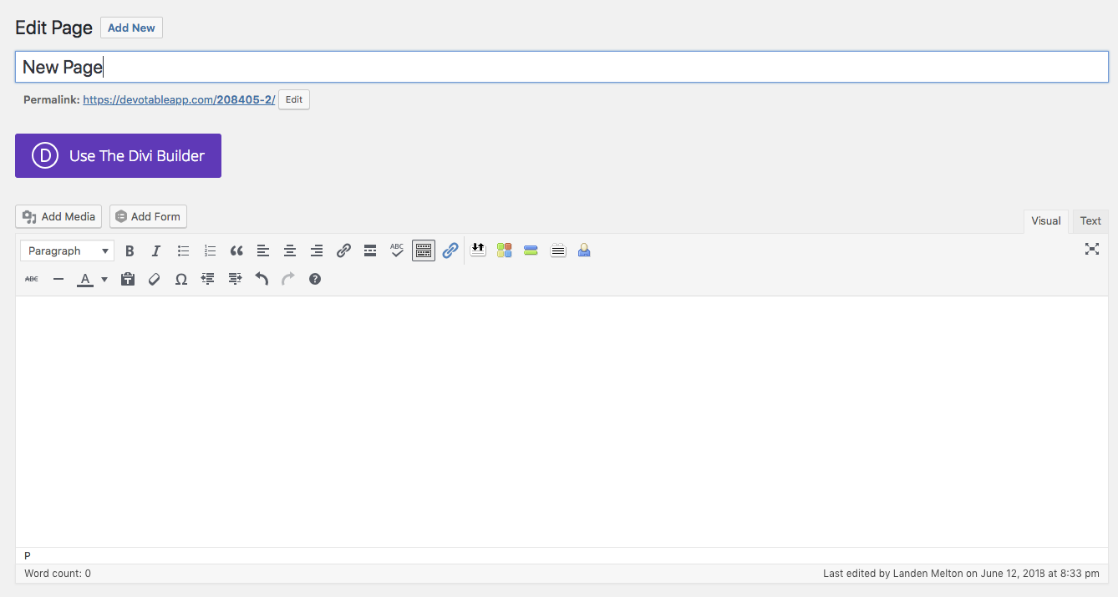This screenshot has height=597, width=1118.
Task: Insert a bulleted list
Action: pyautogui.click(x=183, y=250)
